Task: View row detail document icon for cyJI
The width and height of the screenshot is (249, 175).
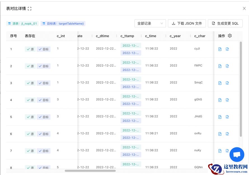Action: coord(220,49)
